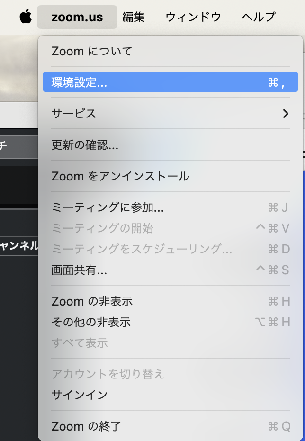The image size is (305, 441).
Task: Click アカウントを切り替え menu entry
Action: [x=108, y=374]
